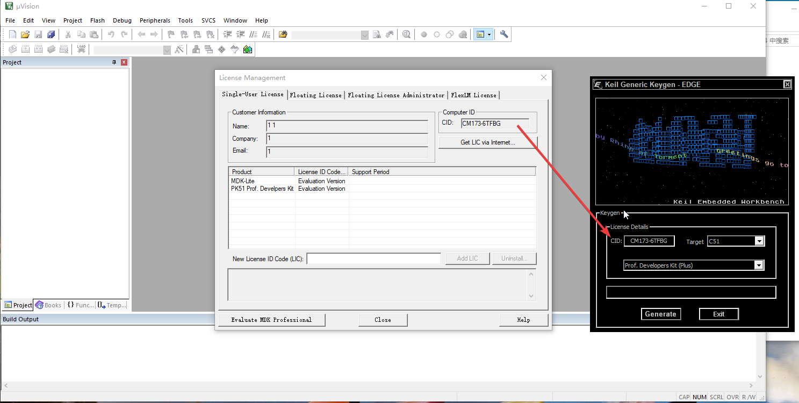Open the SVCS menu

tap(208, 20)
